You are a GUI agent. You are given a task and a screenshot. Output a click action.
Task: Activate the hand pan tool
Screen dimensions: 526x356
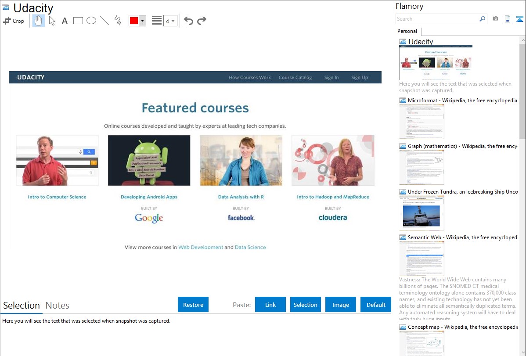[39, 21]
